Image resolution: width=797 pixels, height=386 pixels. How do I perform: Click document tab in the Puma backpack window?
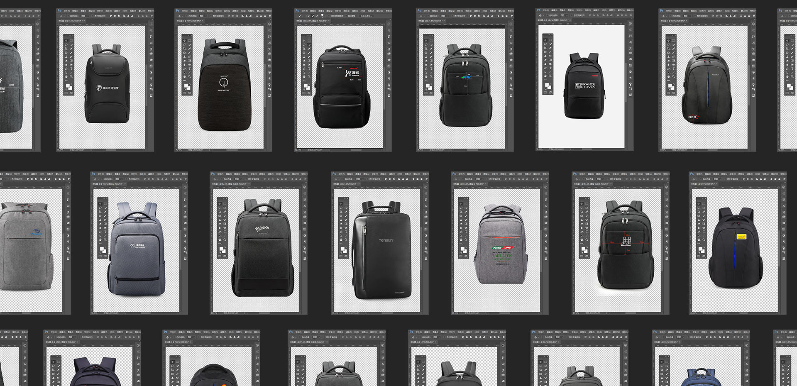point(470,183)
